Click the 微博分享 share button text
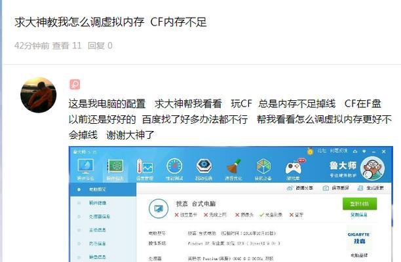Screen dimensions: 401x262 (x=304, y=188)
